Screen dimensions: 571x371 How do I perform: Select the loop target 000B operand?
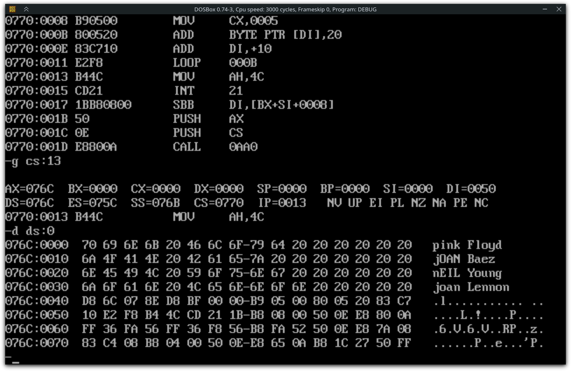[243, 63]
